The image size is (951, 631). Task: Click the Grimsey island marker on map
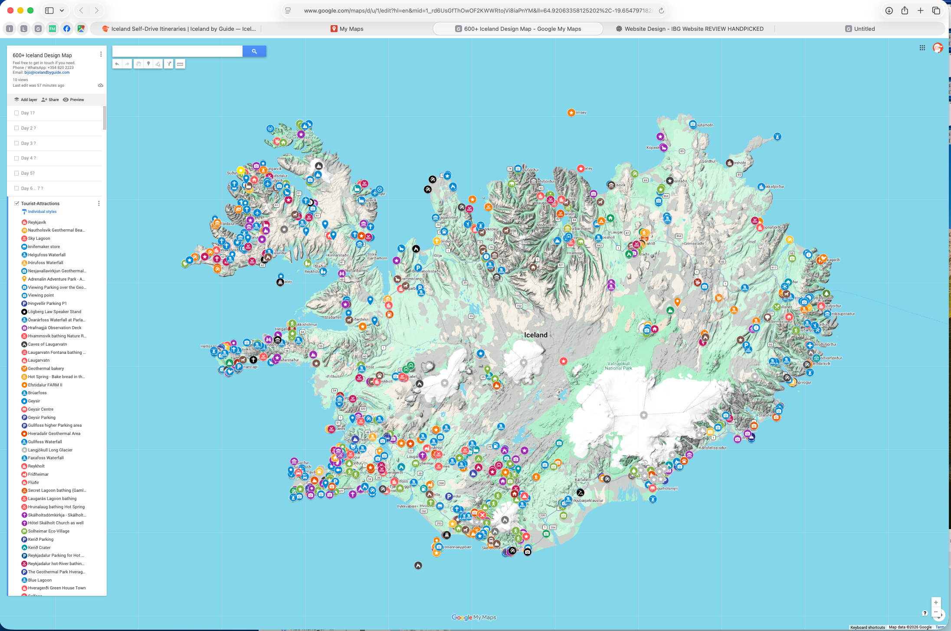[571, 112]
